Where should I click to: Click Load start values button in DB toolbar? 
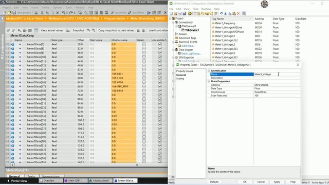pos(158,30)
